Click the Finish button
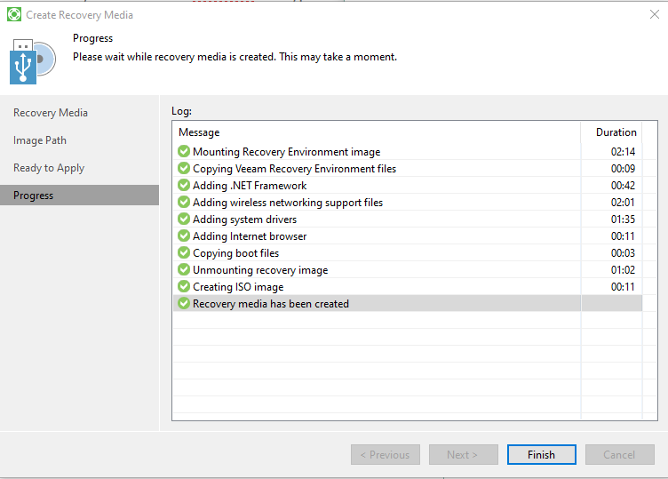This screenshot has height=479, width=668. click(x=542, y=455)
